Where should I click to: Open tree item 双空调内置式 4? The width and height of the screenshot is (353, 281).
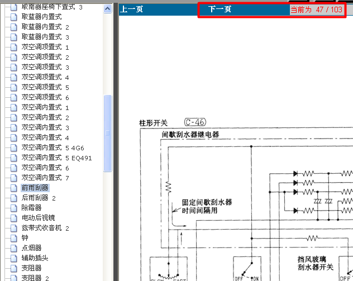[45, 137]
